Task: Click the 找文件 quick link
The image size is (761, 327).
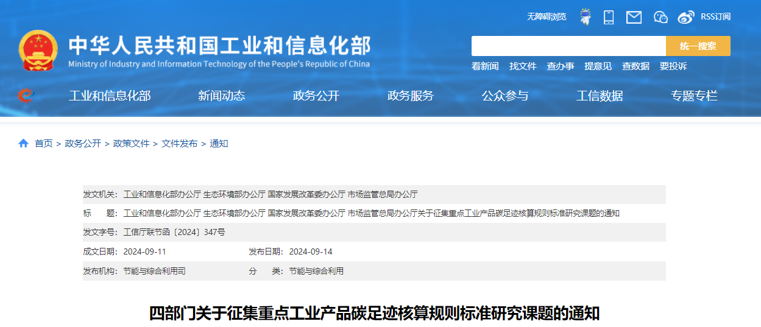Action: pyautogui.click(x=523, y=66)
